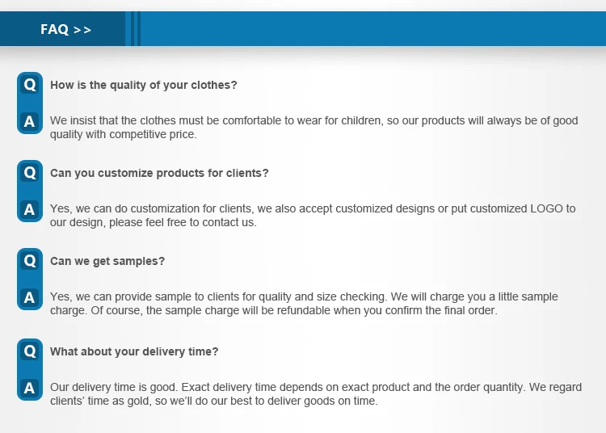606x433 pixels.
Task: Click the answer about comfortable clothes for children
Action: tap(314, 128)
